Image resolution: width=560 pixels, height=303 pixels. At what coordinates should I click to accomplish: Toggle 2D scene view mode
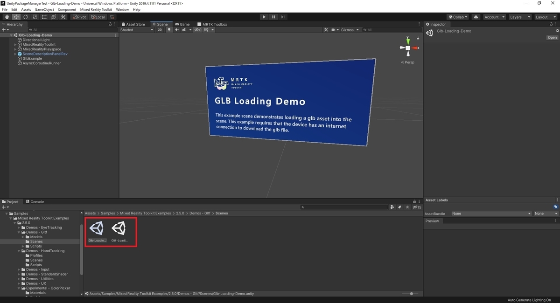(160, 30)
